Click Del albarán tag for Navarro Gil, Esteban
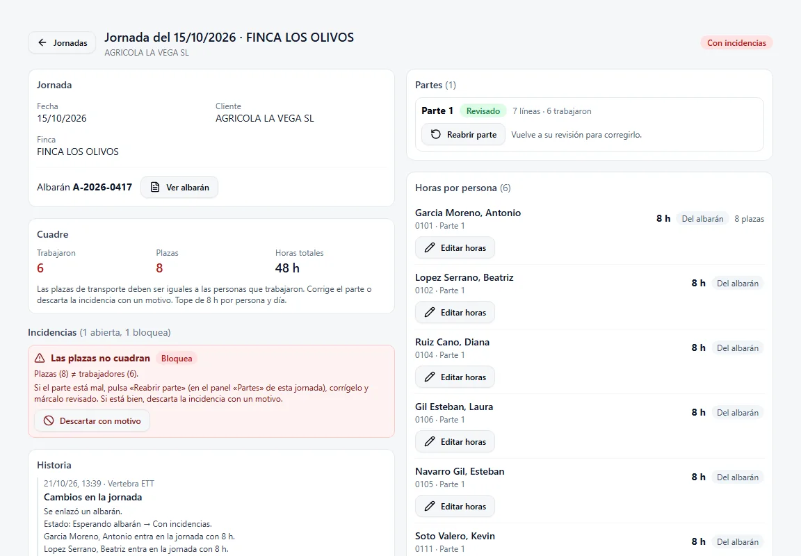The image size is (801, 556). [737, 477]
